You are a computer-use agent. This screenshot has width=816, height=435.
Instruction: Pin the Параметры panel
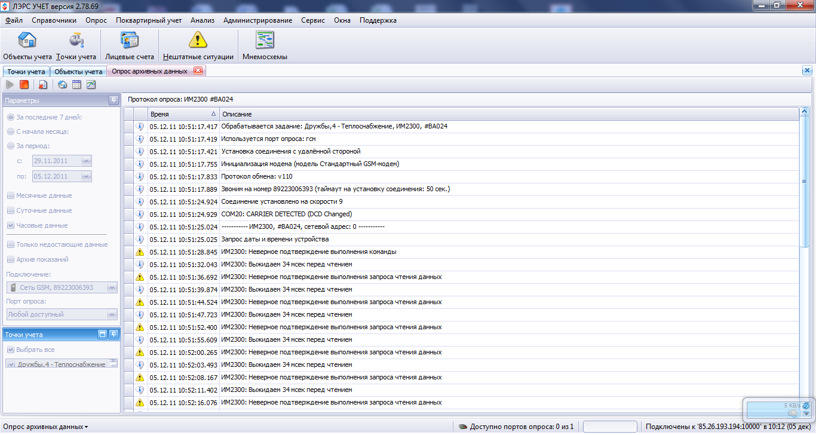(x=113, y=100)
